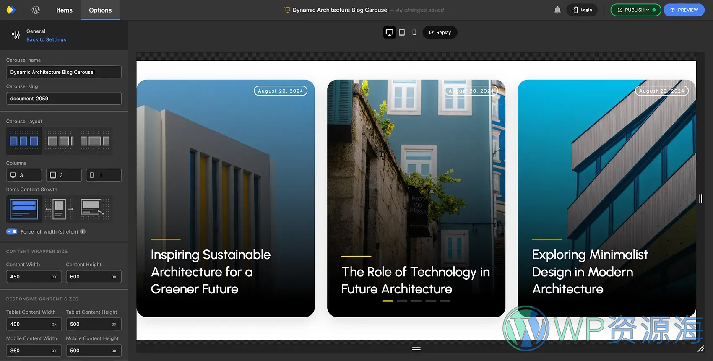
Task: Select the second carousel pagination dash
Action: coord(402,301)
